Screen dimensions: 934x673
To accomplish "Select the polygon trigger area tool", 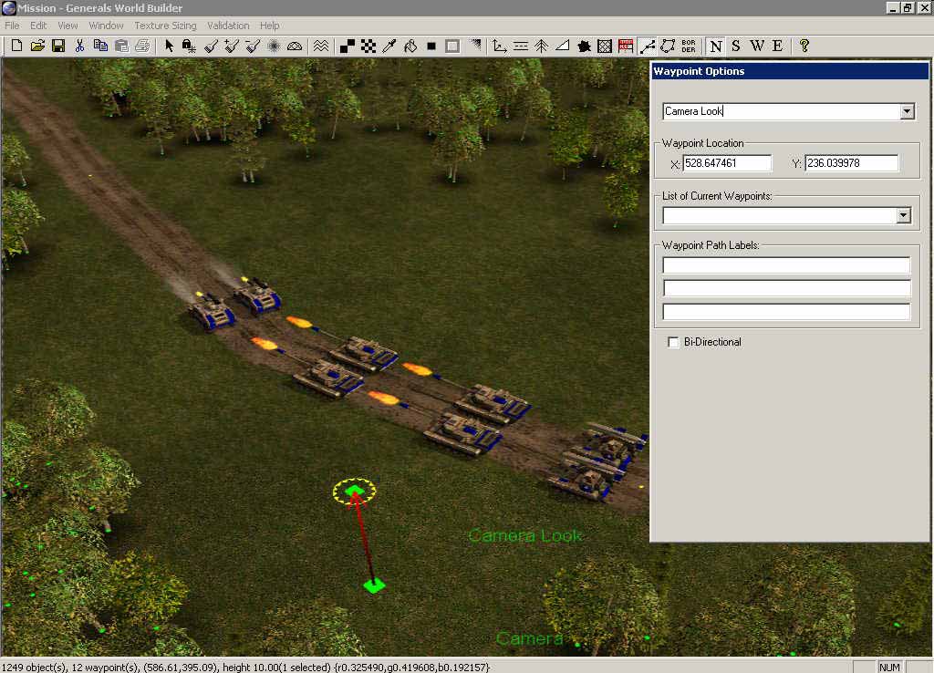I will click(668, 46).
